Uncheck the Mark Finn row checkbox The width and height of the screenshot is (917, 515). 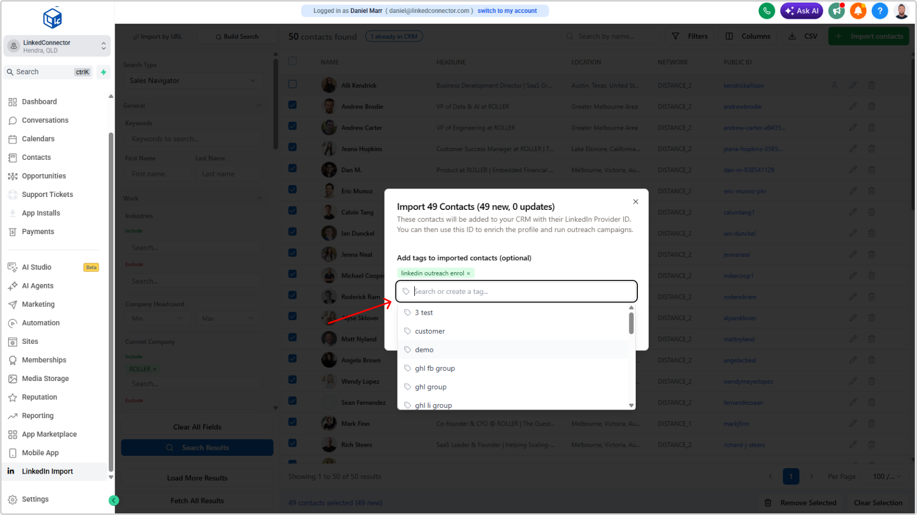293,422
